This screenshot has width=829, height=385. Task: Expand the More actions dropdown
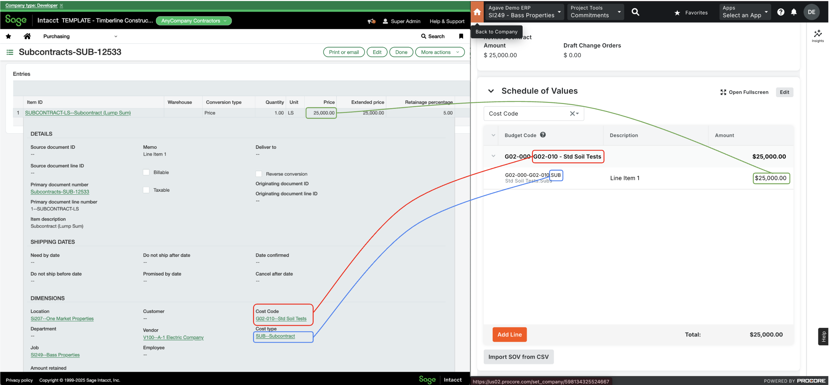coord(440,52)
